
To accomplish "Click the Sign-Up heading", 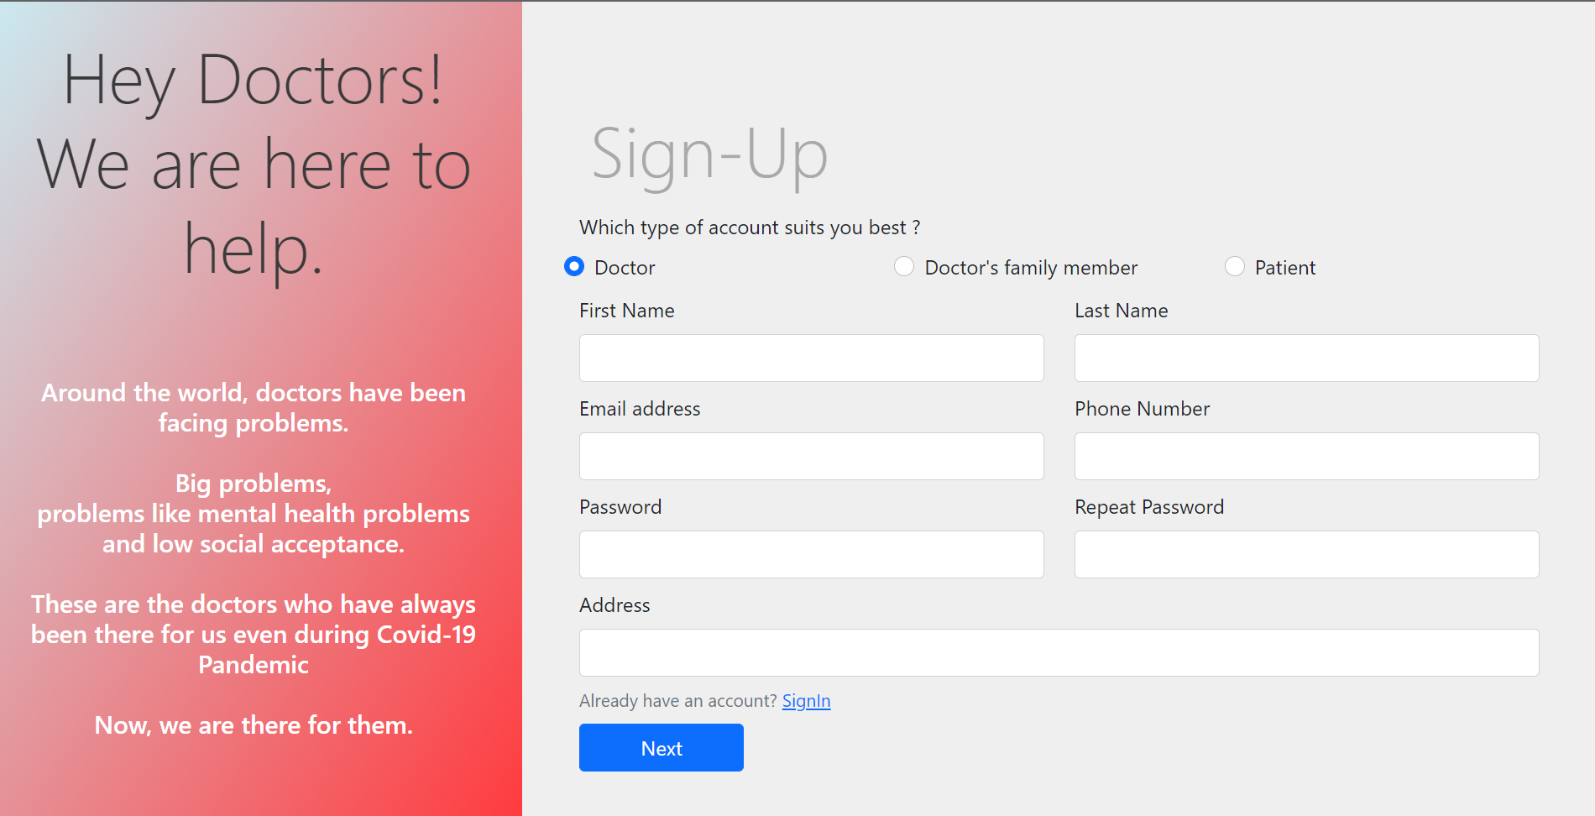I will coord(710,155).
